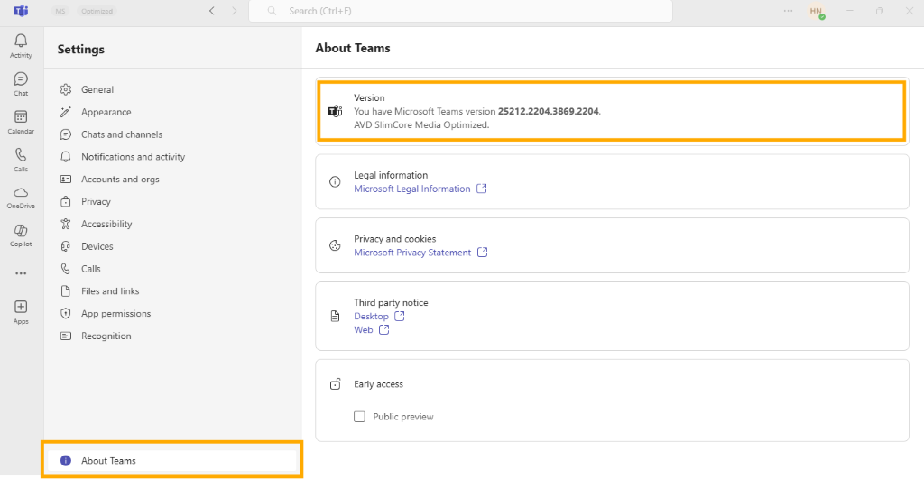Open Appearance settings

[x=172, y=112]
